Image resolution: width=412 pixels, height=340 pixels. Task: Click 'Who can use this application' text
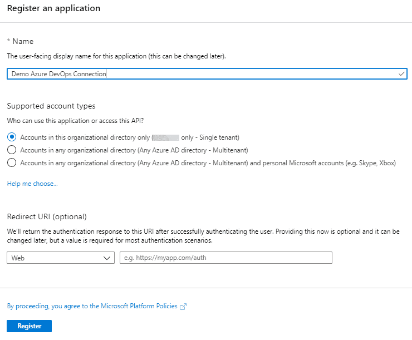coord(75,121)
